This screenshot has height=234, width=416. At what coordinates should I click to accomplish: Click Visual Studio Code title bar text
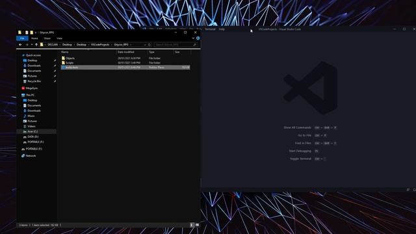point(279,29)
